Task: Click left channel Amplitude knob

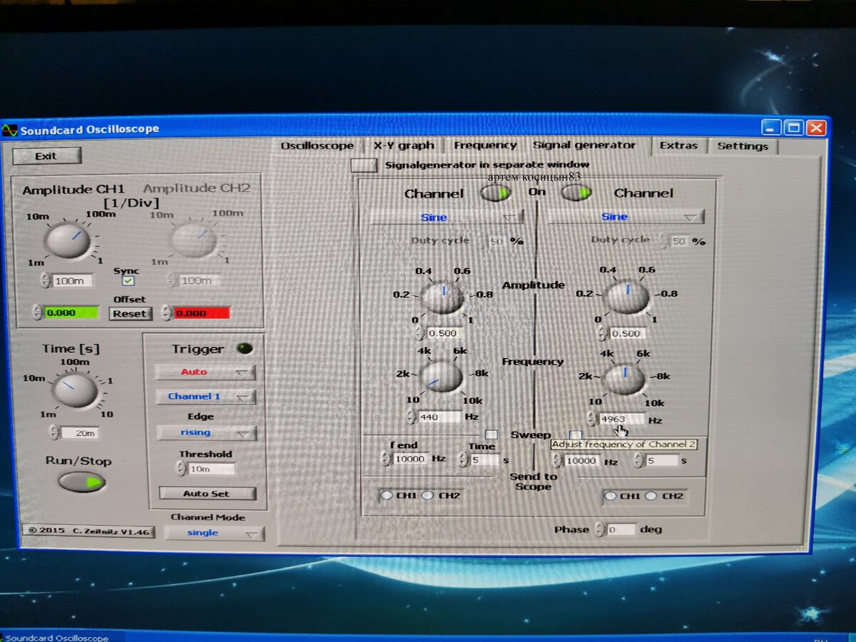Action: pyautogui.click(x=442, y=297)
